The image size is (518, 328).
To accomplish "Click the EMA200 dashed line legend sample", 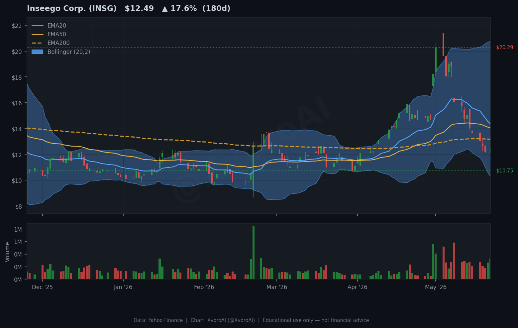I will (38, 43).
